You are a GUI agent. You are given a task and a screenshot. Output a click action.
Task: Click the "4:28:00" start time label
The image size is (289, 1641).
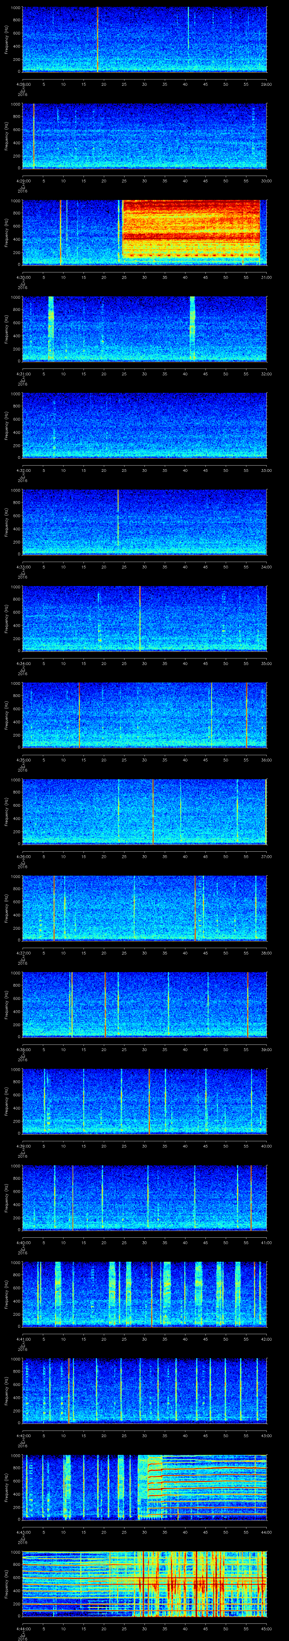pyautogui.click(x=23, y=84)
